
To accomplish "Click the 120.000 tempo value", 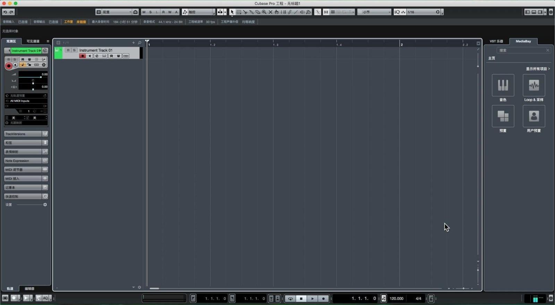I will 396,298.
